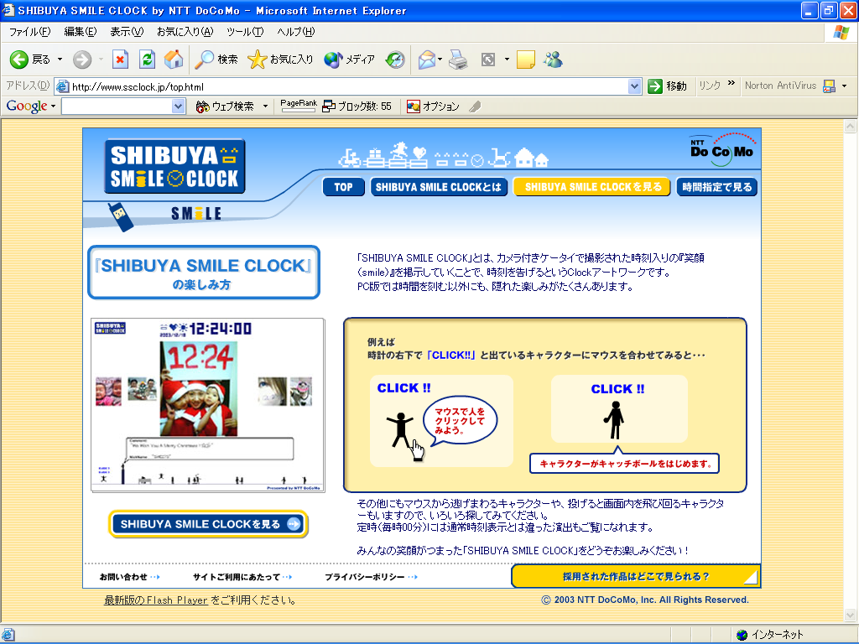
Task: Open the Mail toolbar icon
Action: [x=428, y=60]
